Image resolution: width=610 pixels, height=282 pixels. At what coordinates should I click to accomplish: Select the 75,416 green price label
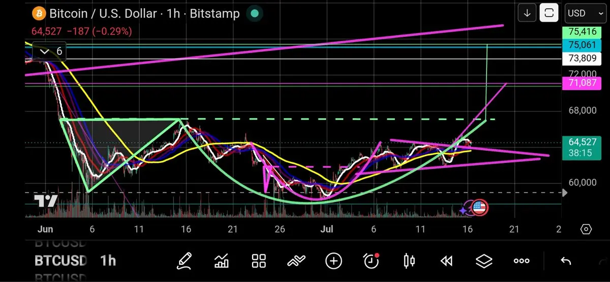pyautogui.click(x=583, y=33)
